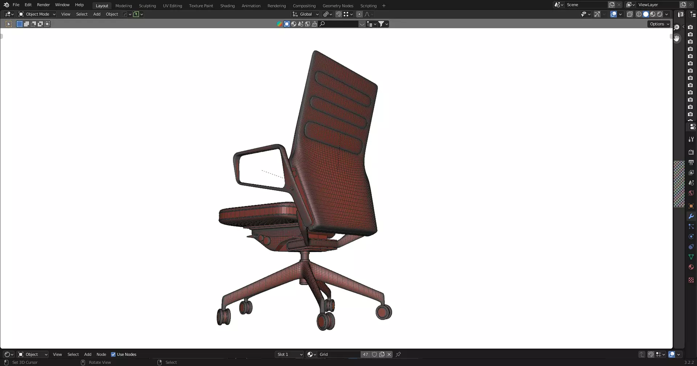Switch to Material Preview shading

(x=653, y=14)
